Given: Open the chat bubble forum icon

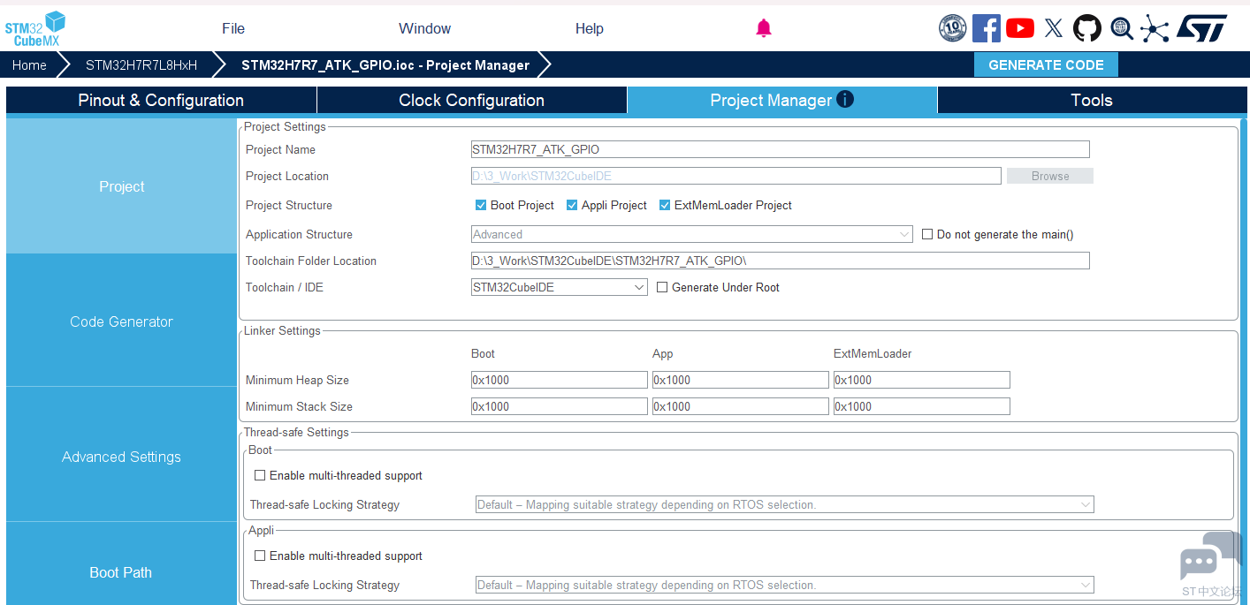Looking at the screenshot, I should pyautogui.click(x=1209, y=556).
